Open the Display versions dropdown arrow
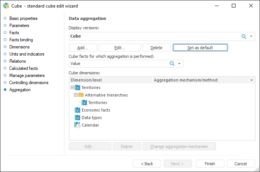260x172 pixels. point(251,36)
